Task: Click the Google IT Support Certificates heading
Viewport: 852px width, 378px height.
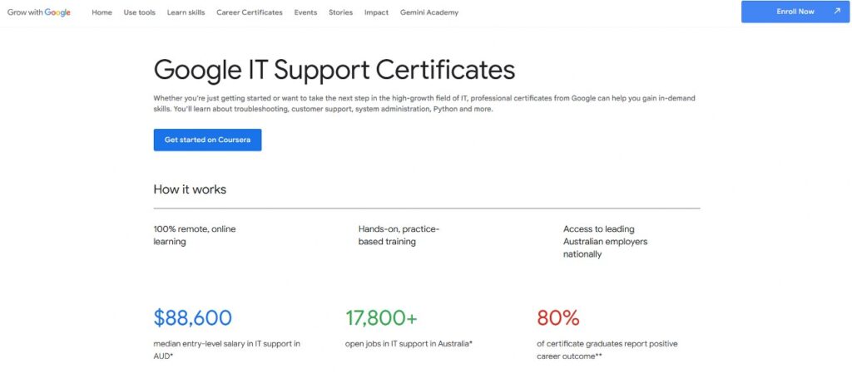Action: 334,69
